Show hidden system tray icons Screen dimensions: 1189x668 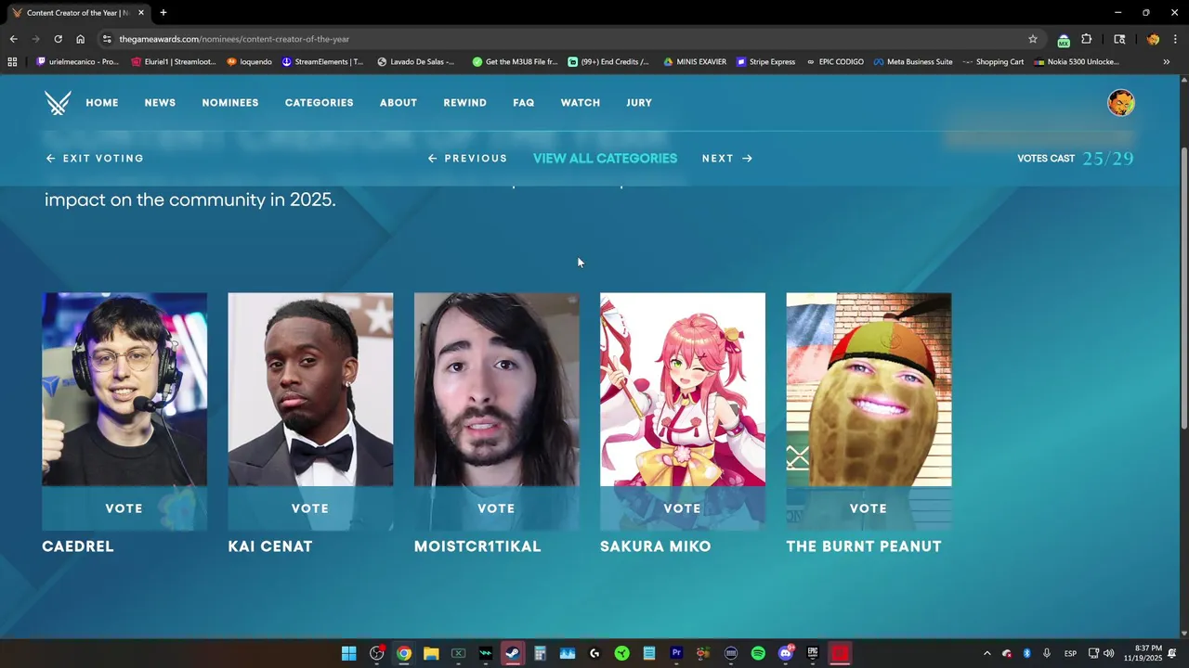(x=986, y=653)
